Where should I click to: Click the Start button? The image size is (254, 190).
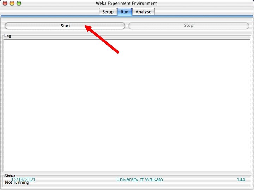65,26
